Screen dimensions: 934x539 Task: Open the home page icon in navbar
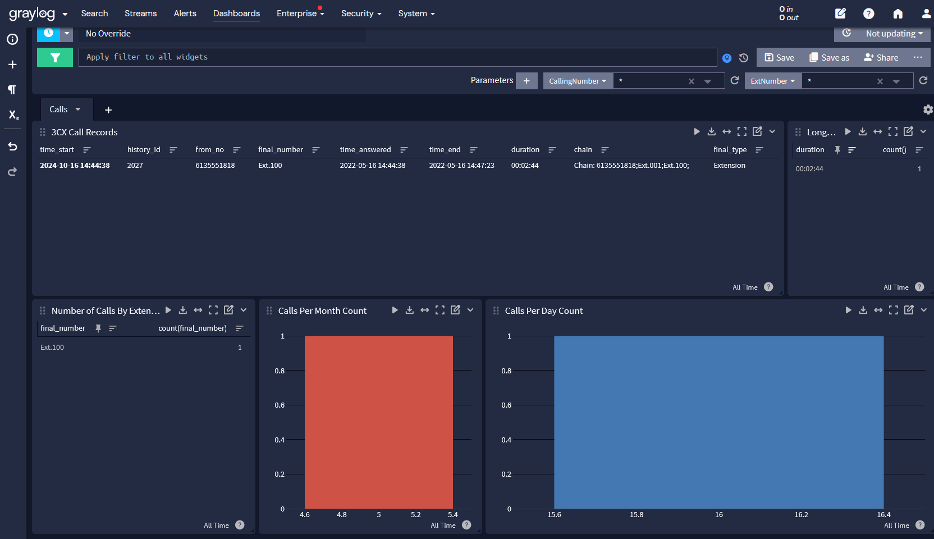pos(898,13)
